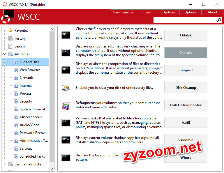This screenshot has width=224, height=173.
Task: Start Disk Cleanup
Action: 186,88
